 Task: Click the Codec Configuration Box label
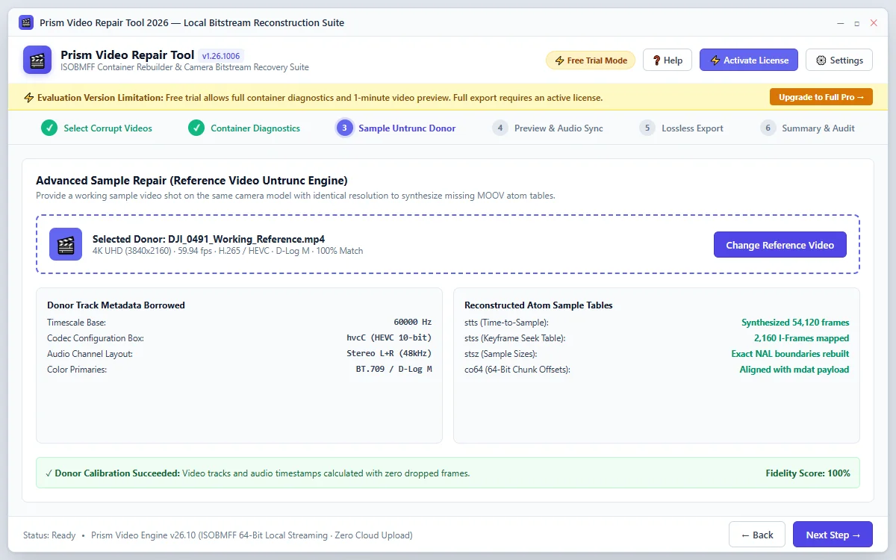pyautogui.click(x=96, y=338)
